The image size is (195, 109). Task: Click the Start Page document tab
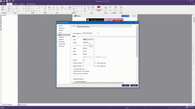point(22,105)
